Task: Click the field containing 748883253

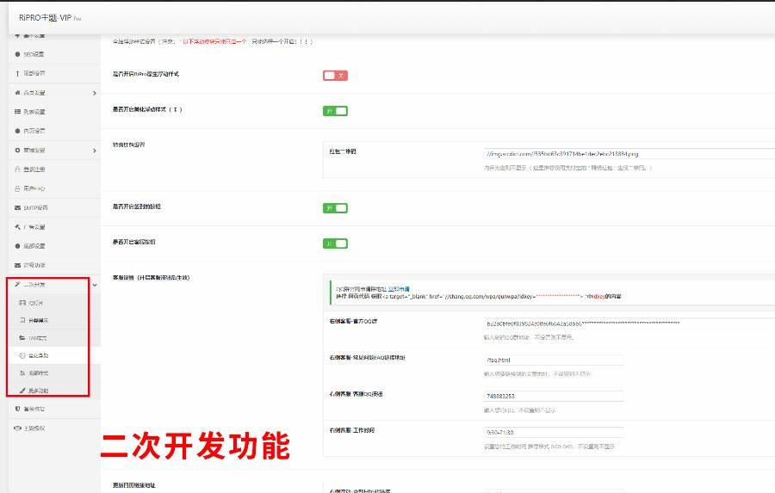Action: coord(553,396)
